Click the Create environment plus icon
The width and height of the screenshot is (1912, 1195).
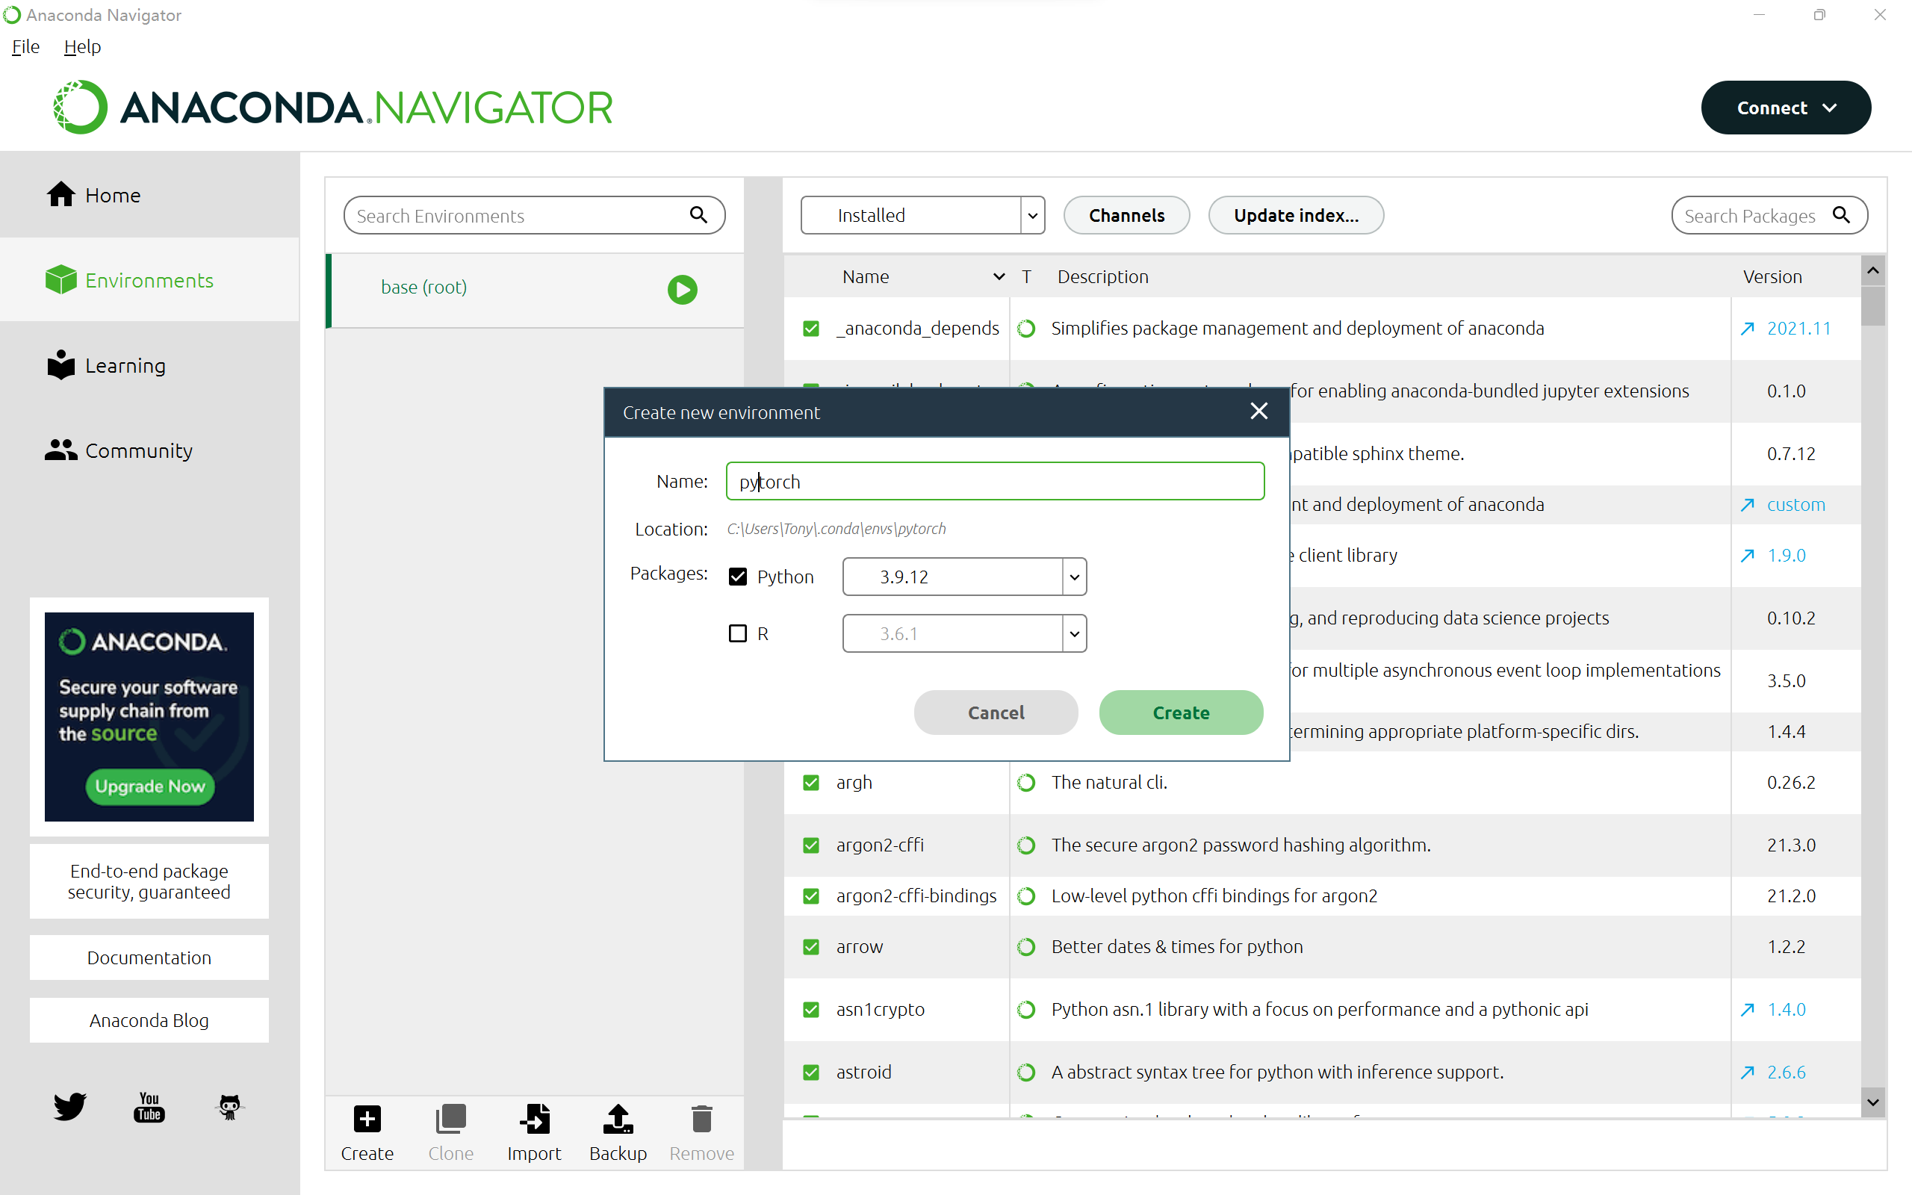tap(367, 1119)
